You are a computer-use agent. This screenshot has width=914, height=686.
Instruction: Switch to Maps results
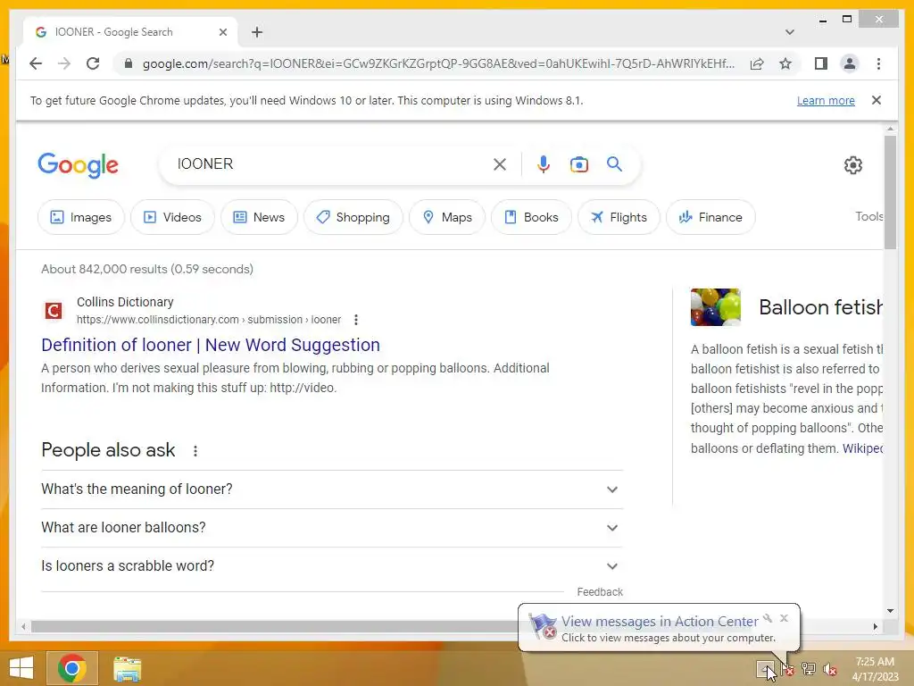click(447, 217)
